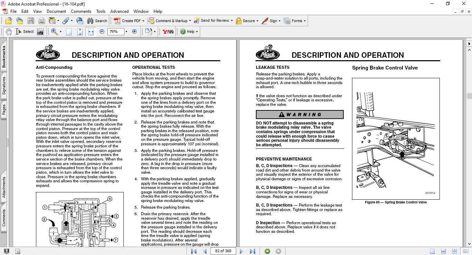Click the Save disk icon
Image resolution: width=472 pixels, height=255 pixels.
[31, 21]
